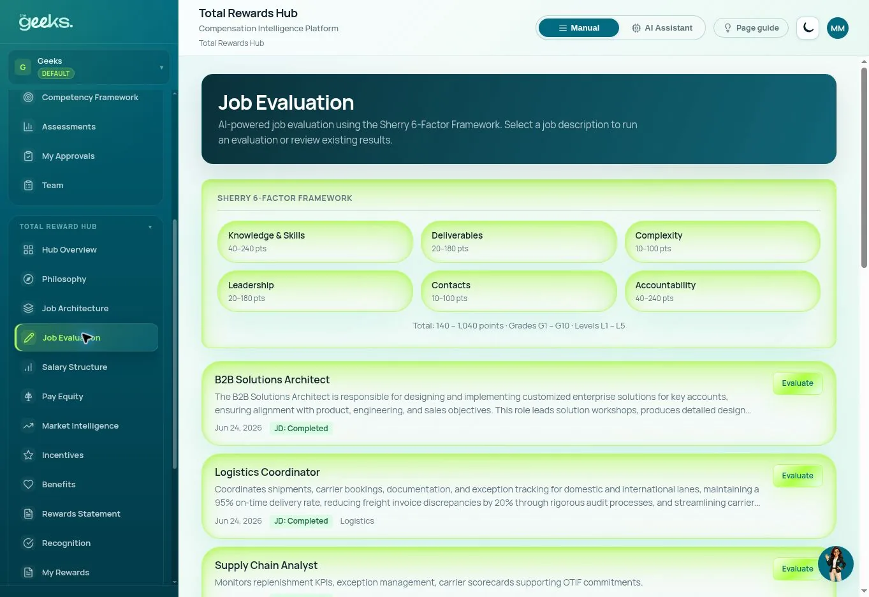Open Competency Framework menu item
The width and height of the screenshot is (869, 597).
[86, 98]
